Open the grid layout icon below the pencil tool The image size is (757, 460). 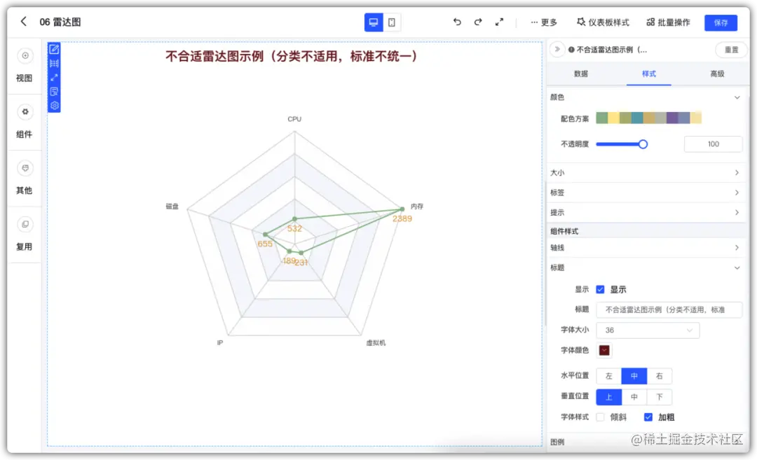55,64
